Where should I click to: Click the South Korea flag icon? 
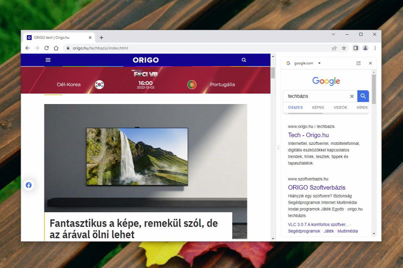tap(99, 84)
